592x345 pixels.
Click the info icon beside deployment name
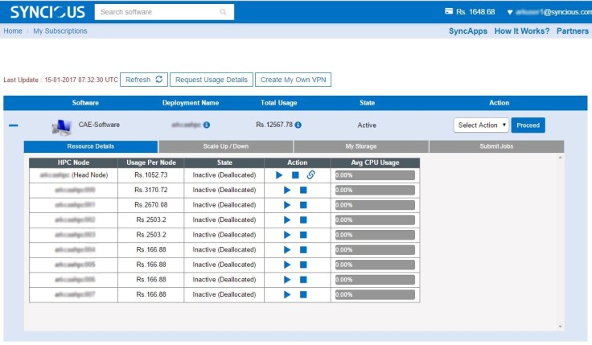(207, 125)
